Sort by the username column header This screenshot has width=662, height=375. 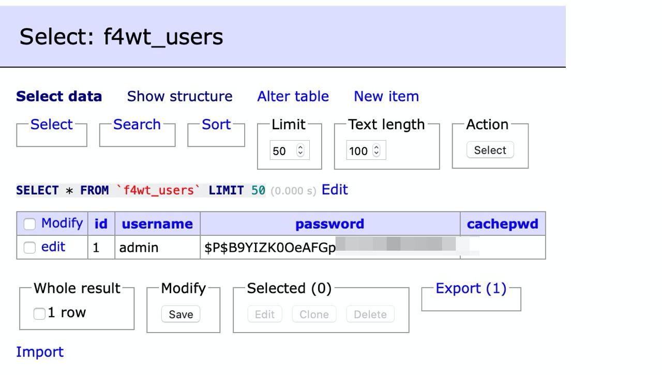point(157,224)
